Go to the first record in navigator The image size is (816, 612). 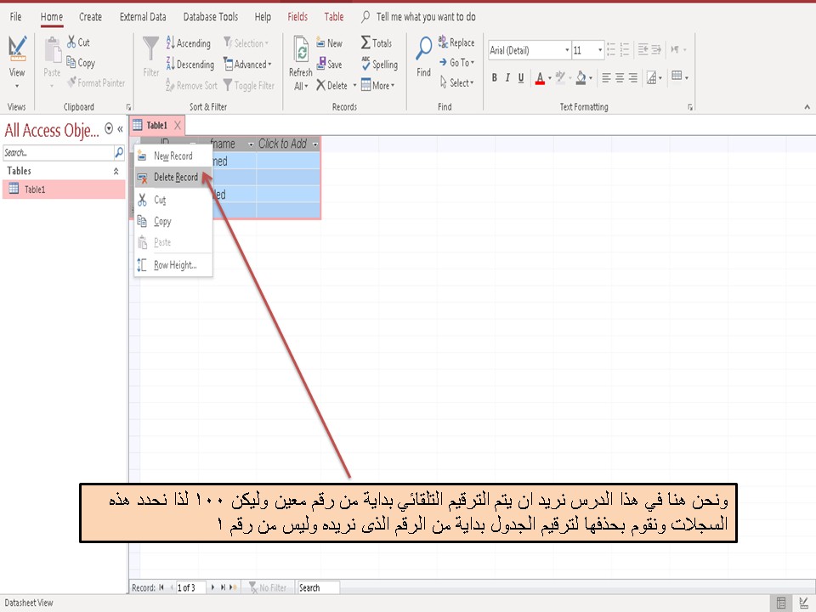[x=161, y=587]
